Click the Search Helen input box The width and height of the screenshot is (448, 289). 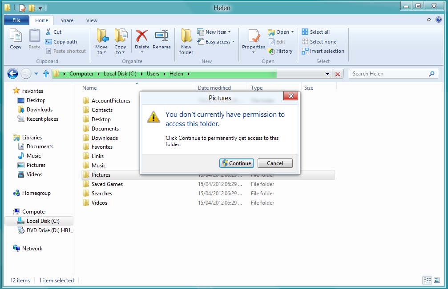point(389,74)
